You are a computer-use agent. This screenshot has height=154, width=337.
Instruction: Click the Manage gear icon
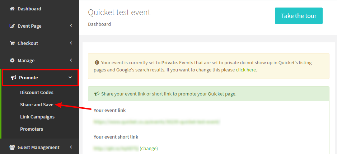point(12,60)
